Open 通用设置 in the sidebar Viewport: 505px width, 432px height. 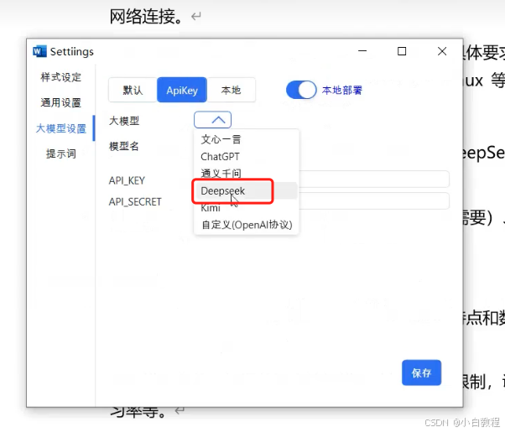(61, 103)
